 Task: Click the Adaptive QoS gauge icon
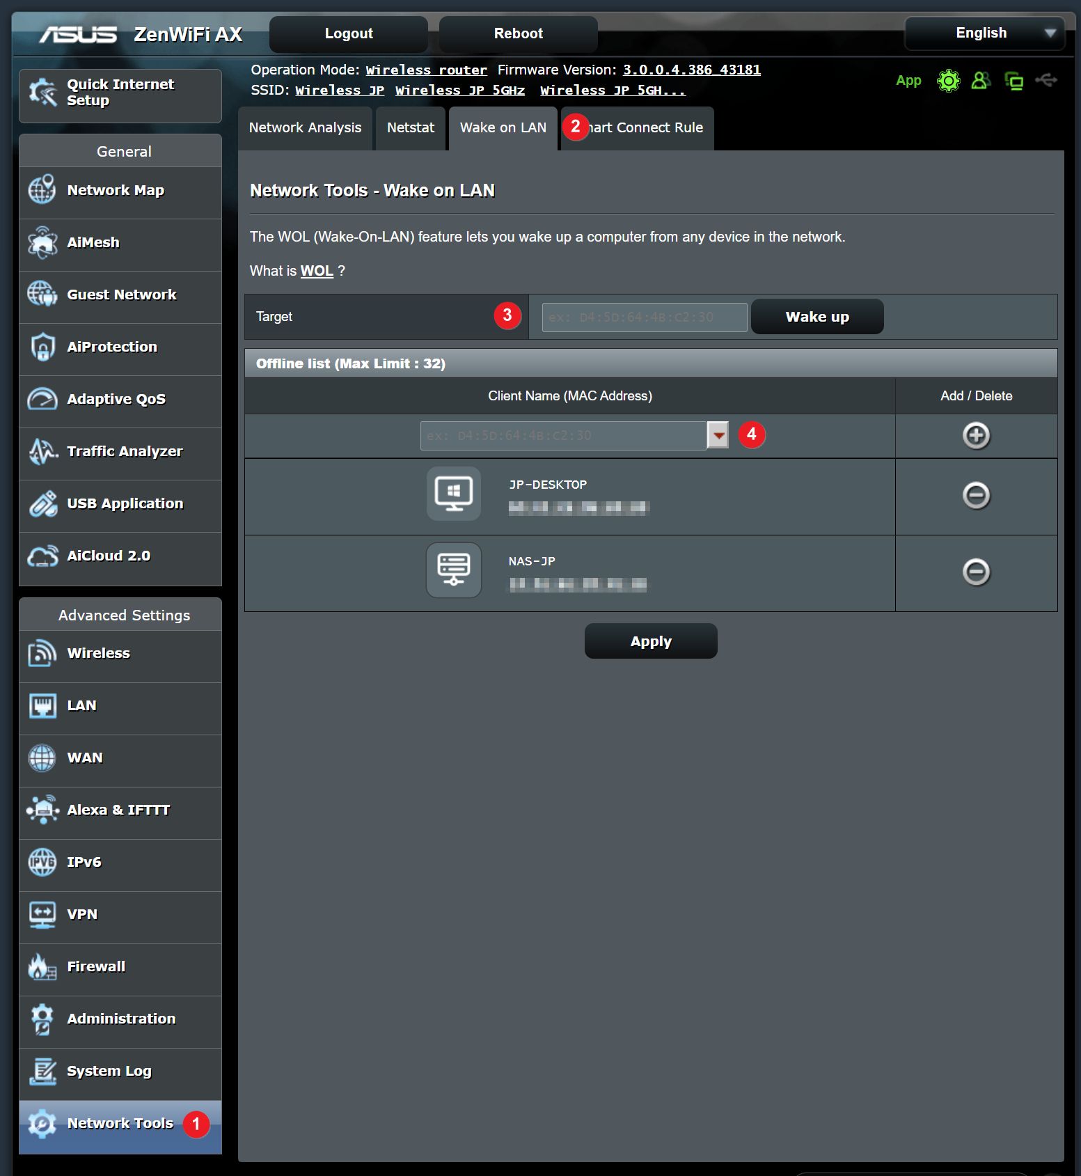[42, 399]
